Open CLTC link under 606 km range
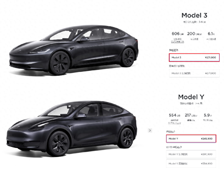Screen dimensions: 224x169 pyautogui.click(x=177, y=42)
